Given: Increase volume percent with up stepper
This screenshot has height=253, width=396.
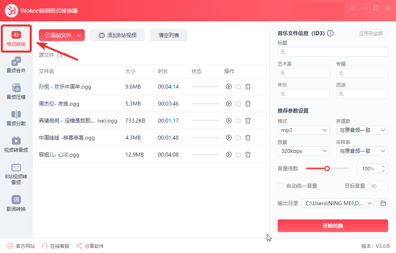Looking at the screenshot, I should [383, 166].
